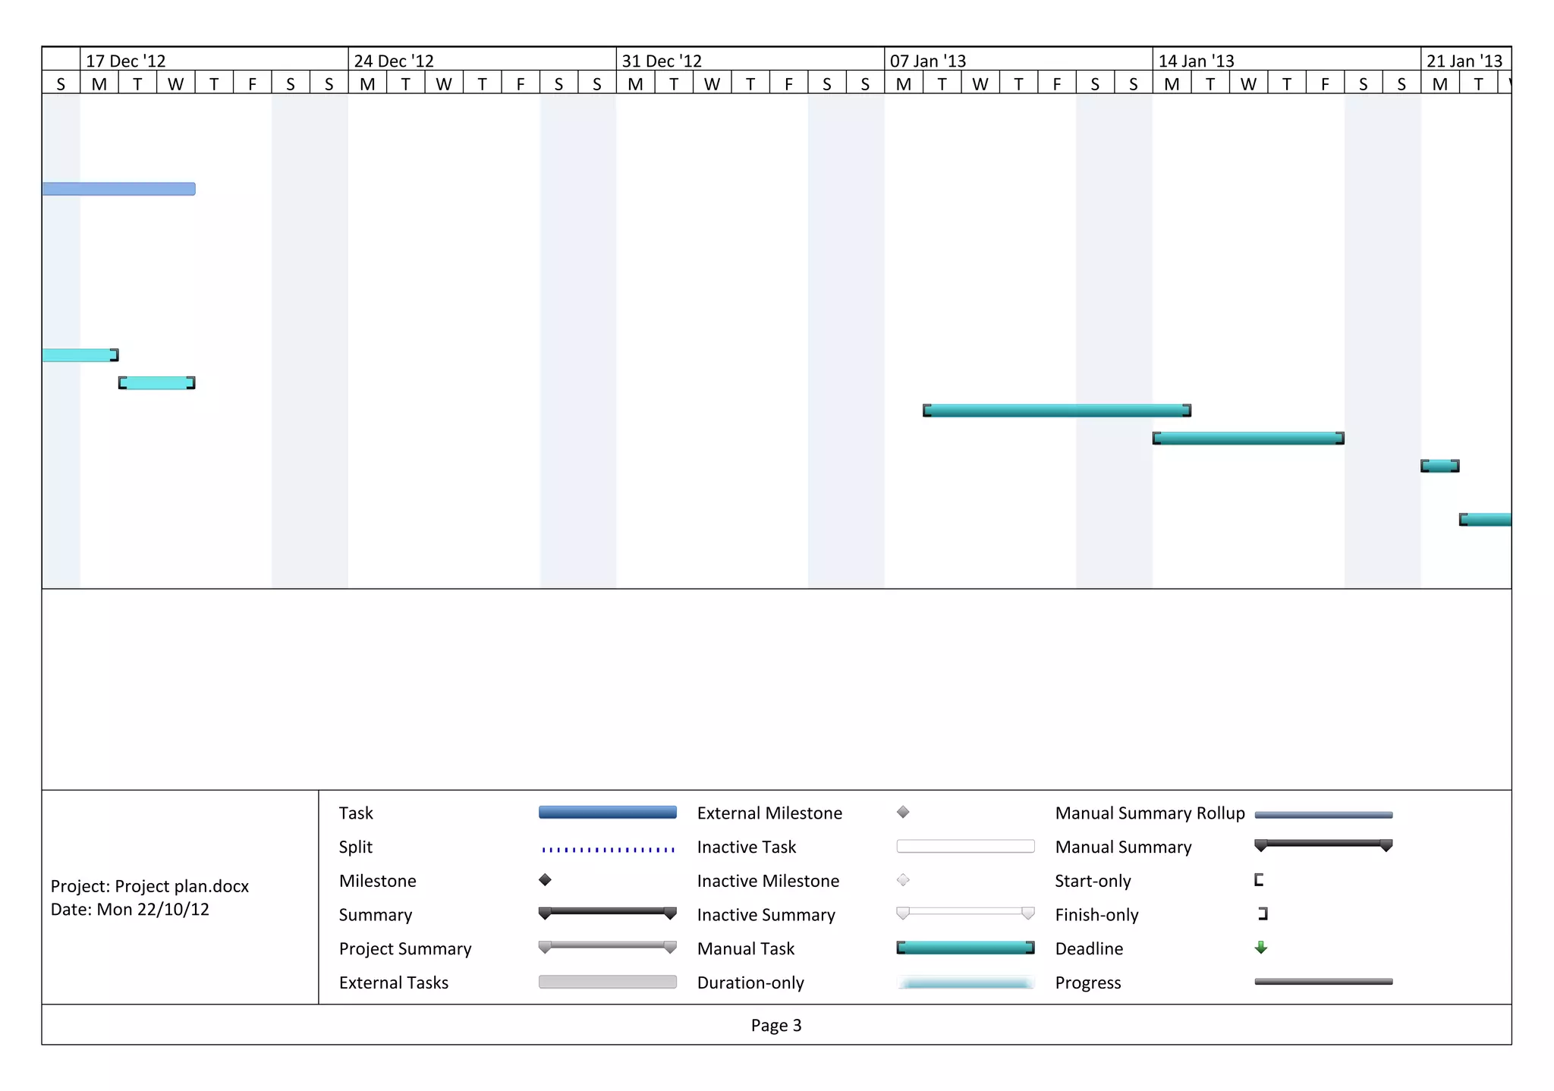Click the green Deadline arrow icon
The height and width of the screenshot is (1091, 1554).
tap(1261, 948)
